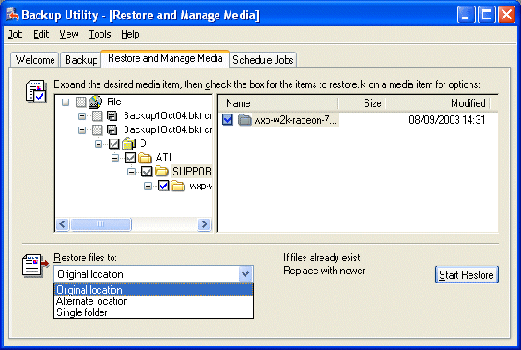Maximize the Backup Utility window
Screen dimensions: 521x350
(486, 15)
